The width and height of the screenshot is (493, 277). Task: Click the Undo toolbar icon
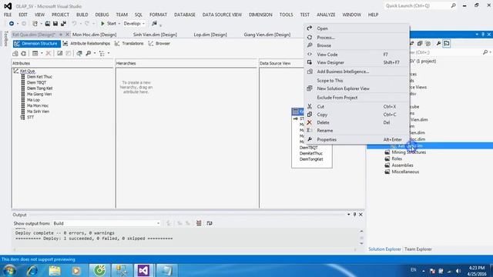[x=74, y=24]
